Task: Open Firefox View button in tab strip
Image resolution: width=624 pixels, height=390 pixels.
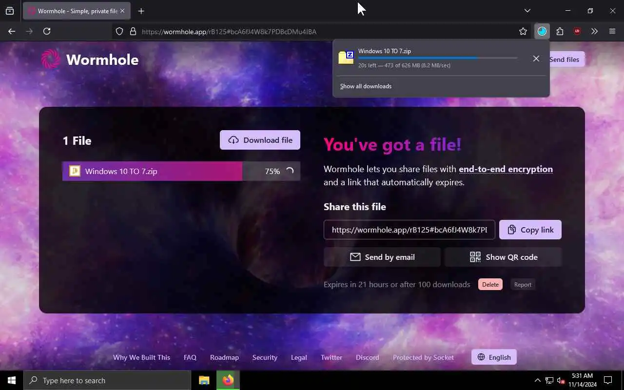Action: coord(10,11)
